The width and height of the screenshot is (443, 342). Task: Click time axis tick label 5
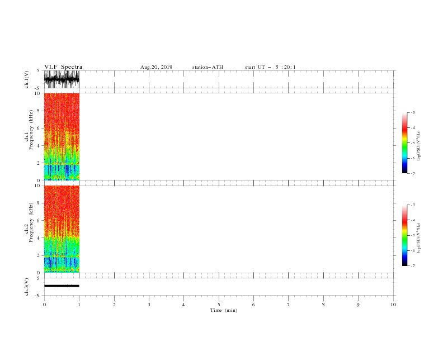click(x=219, y=305)
